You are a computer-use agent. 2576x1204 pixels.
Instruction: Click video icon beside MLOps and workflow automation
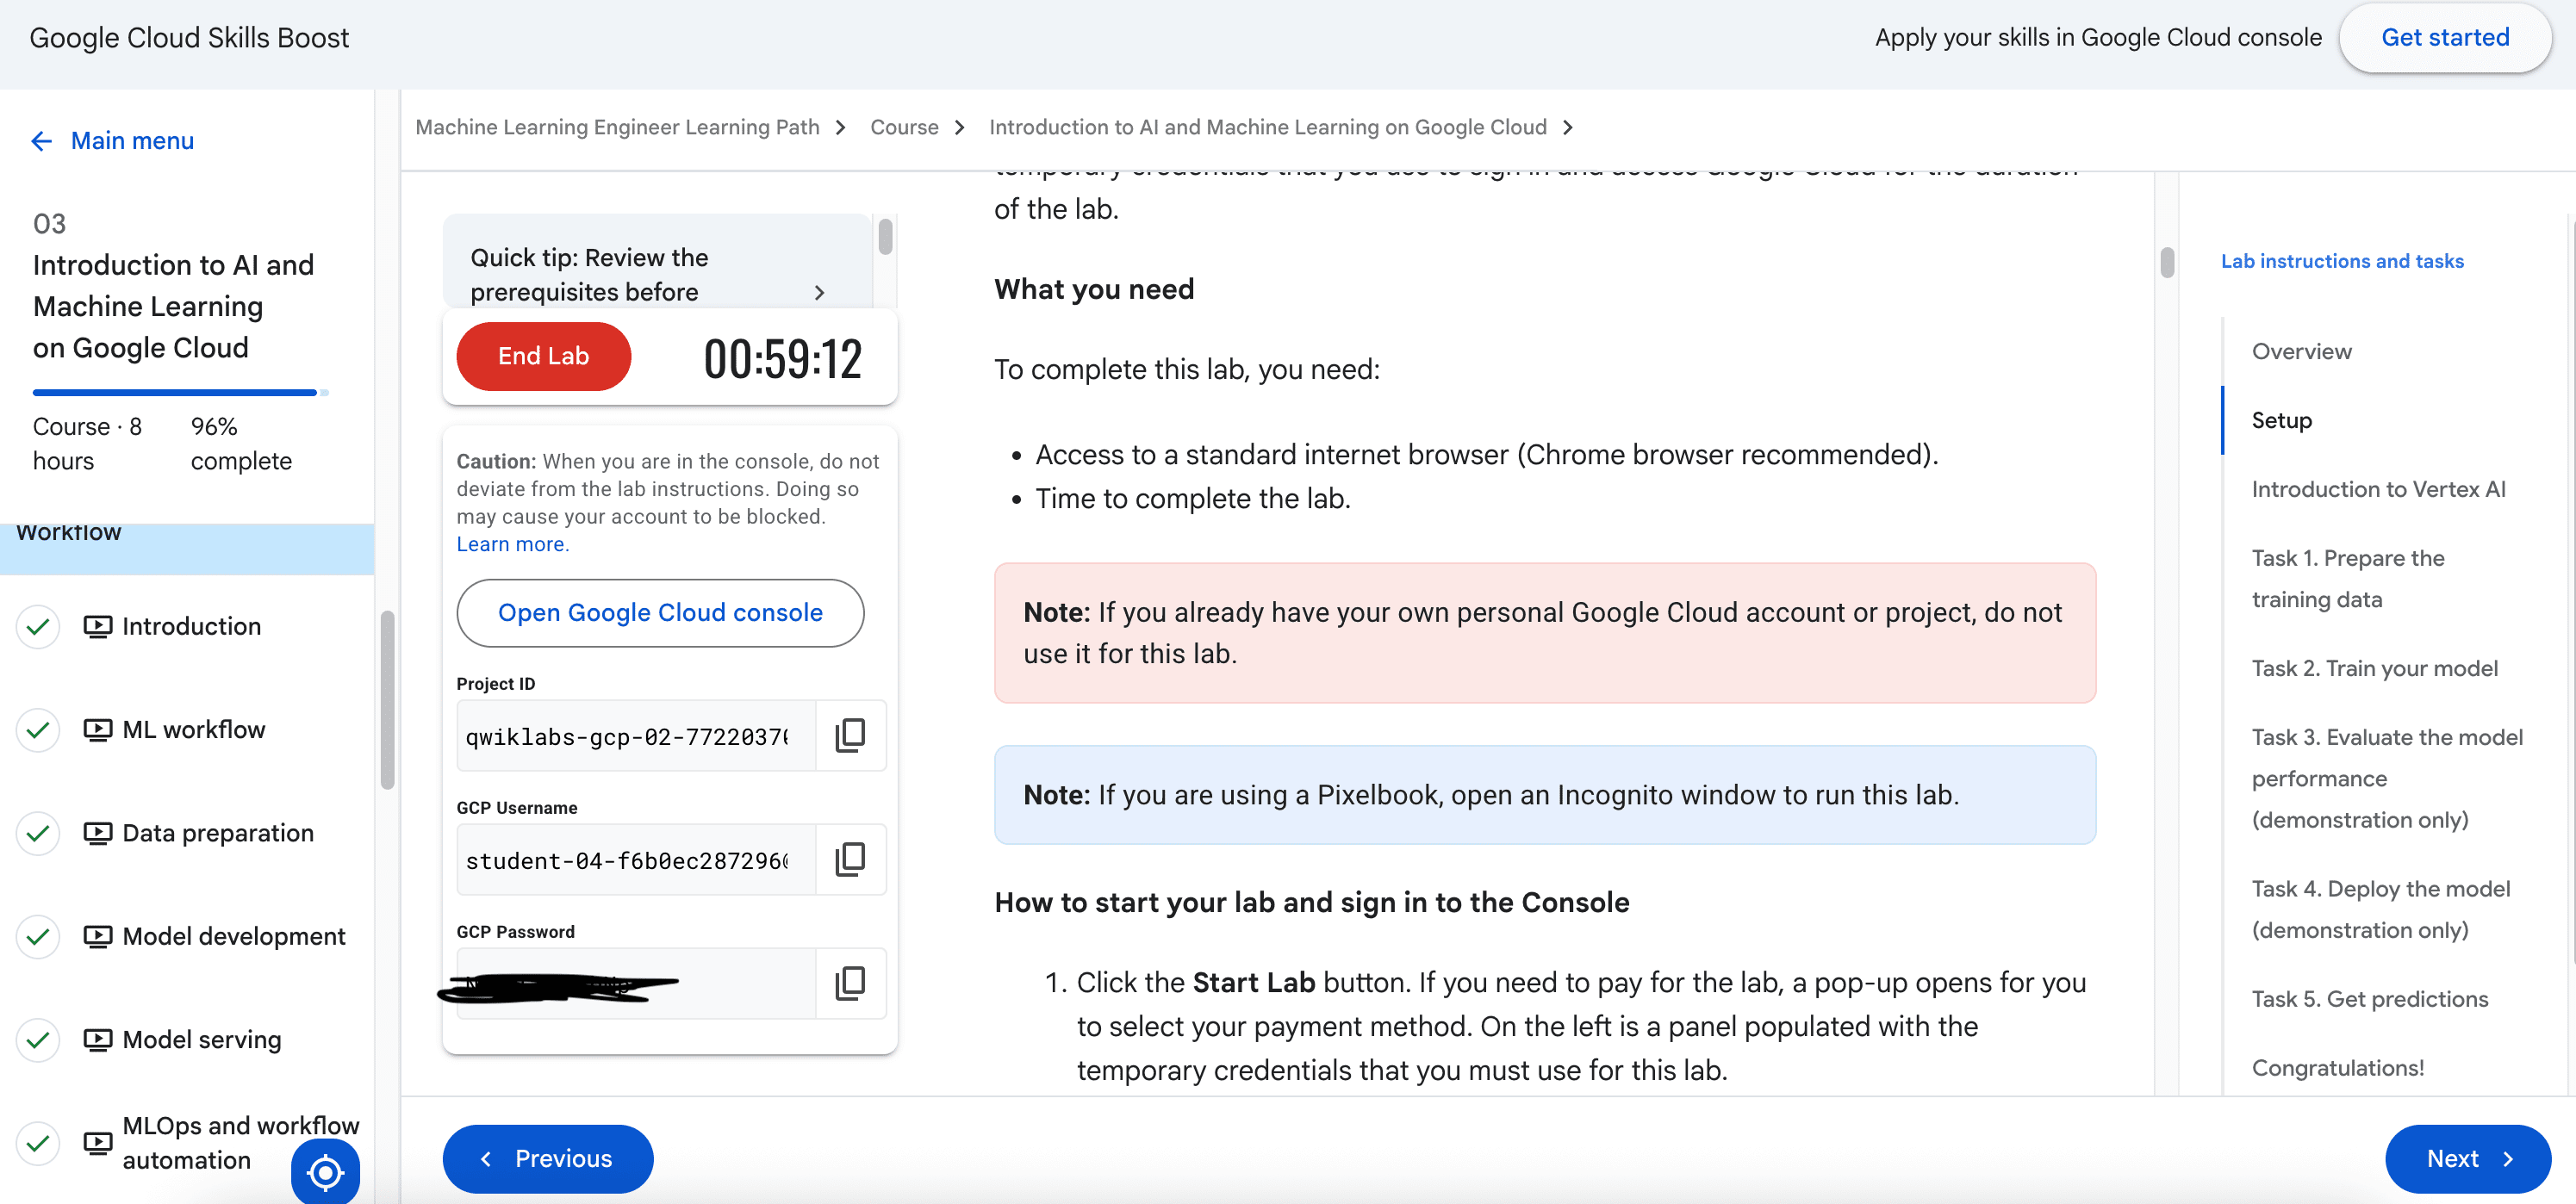[97, 1142]
